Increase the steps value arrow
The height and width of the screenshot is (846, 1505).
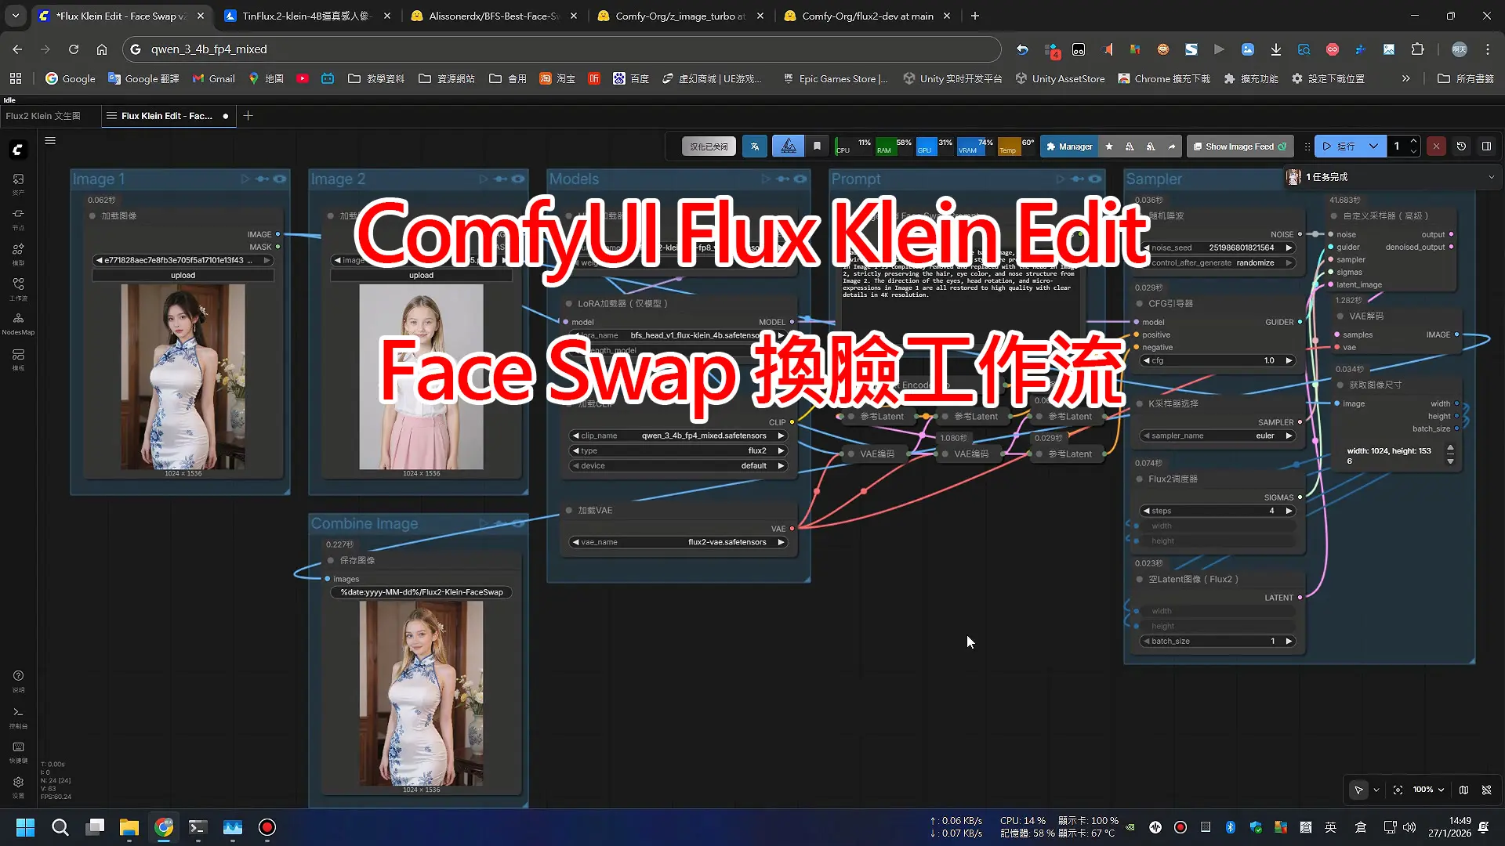tap(1289, 511)
